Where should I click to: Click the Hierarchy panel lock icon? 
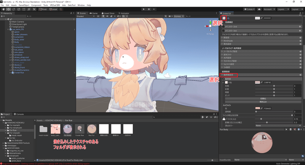click(x=71, y=13)
